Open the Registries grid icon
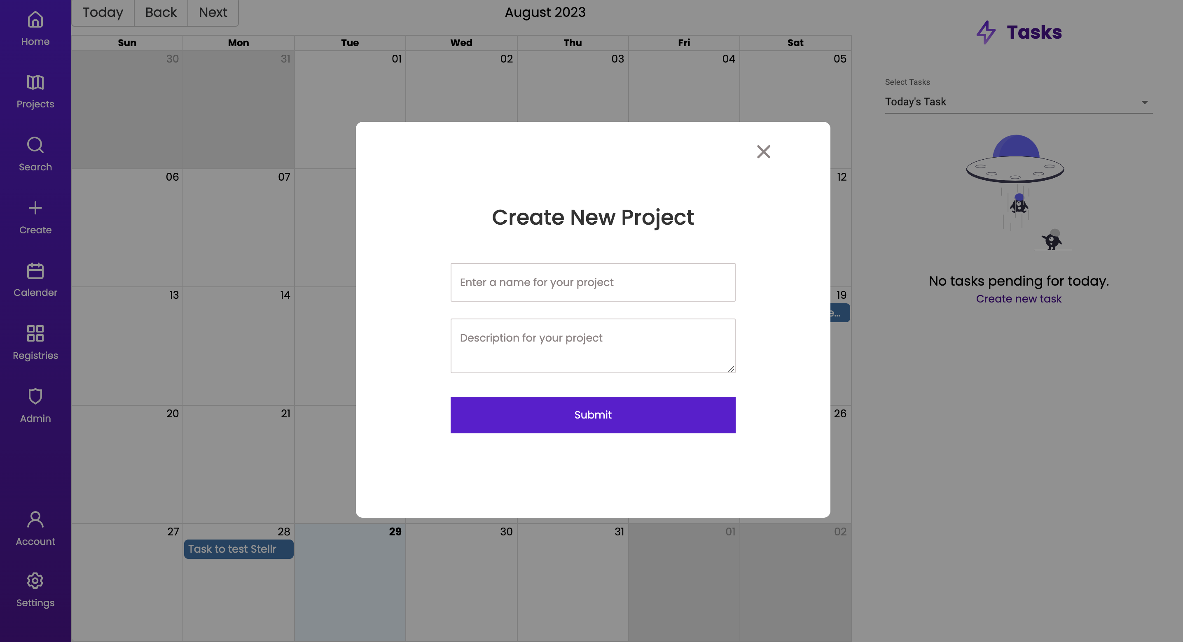 pos(35,334)
